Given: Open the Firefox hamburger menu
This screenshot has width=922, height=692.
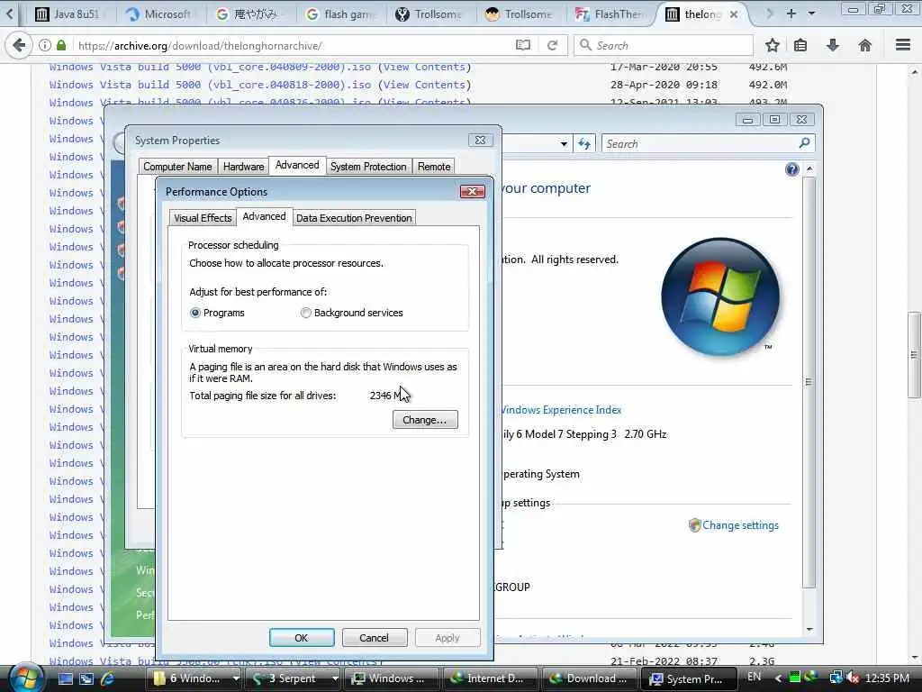Looking at the screenshot, I should click(x=903, y=45).
